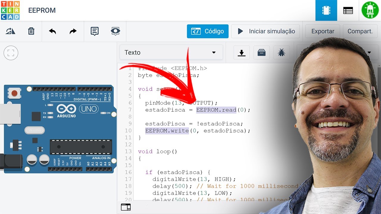Undo the last action
381x214 pixels.
pyautogui.click(x=52, y=31)
